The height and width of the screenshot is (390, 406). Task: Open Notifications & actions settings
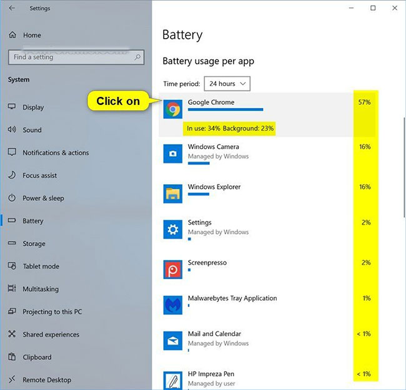pos(56,153)
